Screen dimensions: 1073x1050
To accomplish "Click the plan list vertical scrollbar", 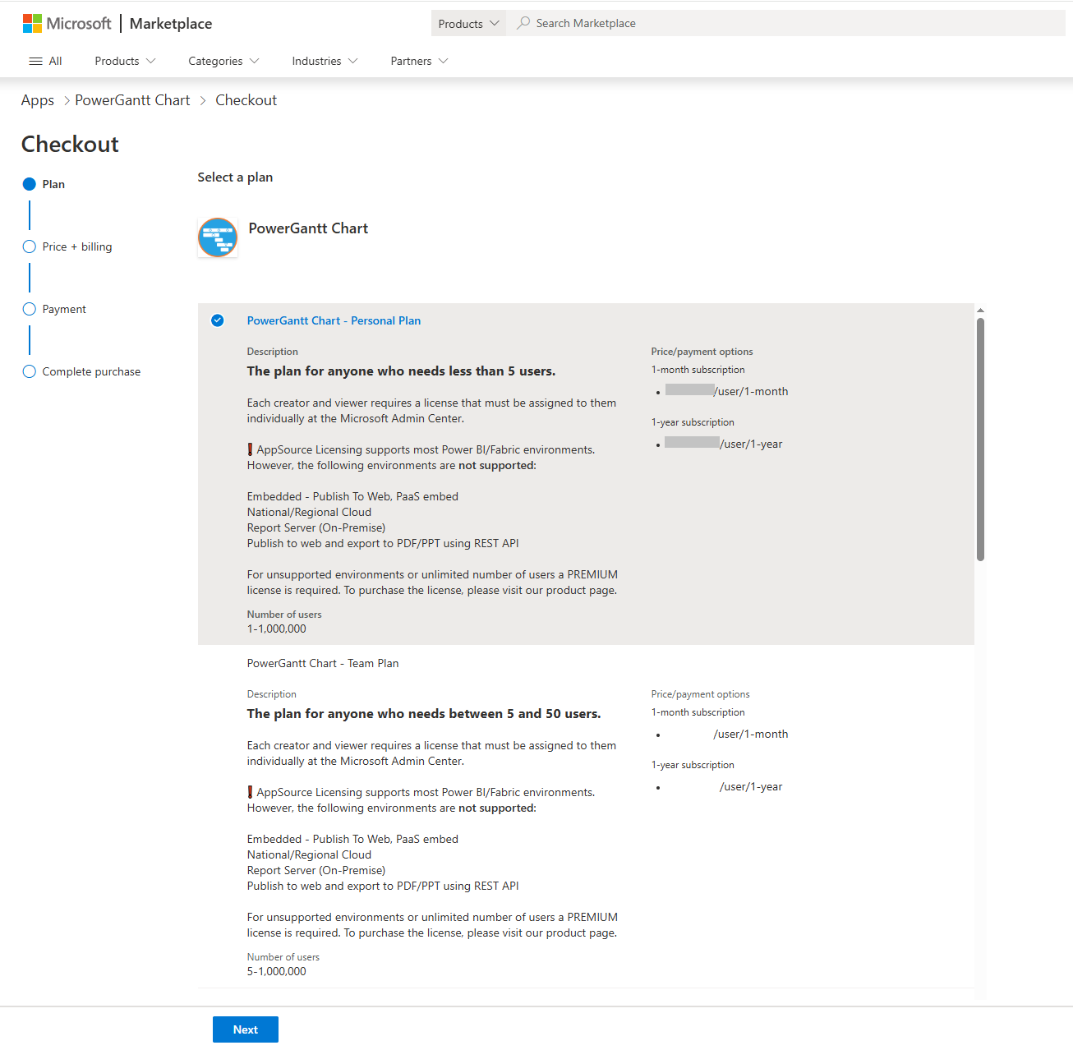I will (x=980, y=440).
